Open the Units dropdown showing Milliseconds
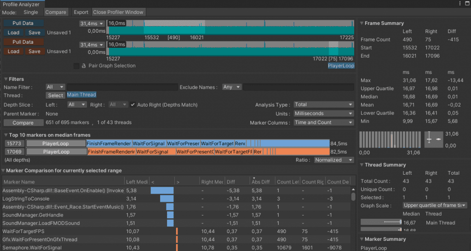 323,114
